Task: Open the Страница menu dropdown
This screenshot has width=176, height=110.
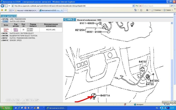Action: [x=156, y=11]
